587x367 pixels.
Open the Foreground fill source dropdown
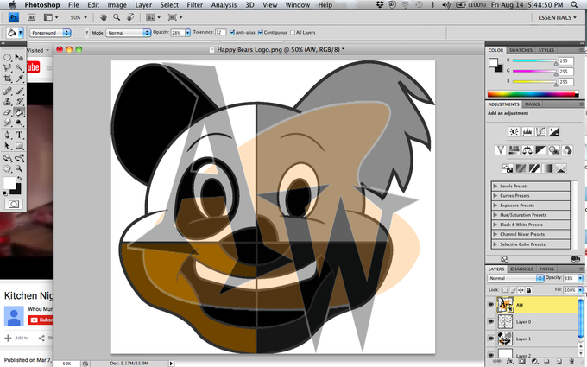pyautogui.click(x=50, y=33)
